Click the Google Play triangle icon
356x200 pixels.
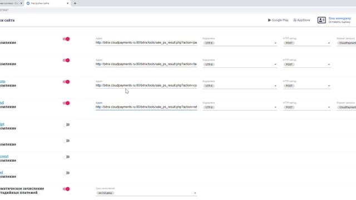pyautogui.click(x=269, y=20)
